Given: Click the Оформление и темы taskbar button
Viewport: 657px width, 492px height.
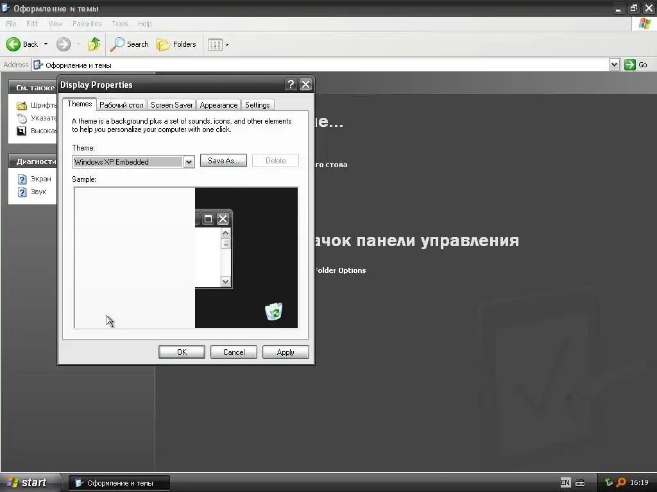Looking at the screenshot, I should click(x=119, y=483).
